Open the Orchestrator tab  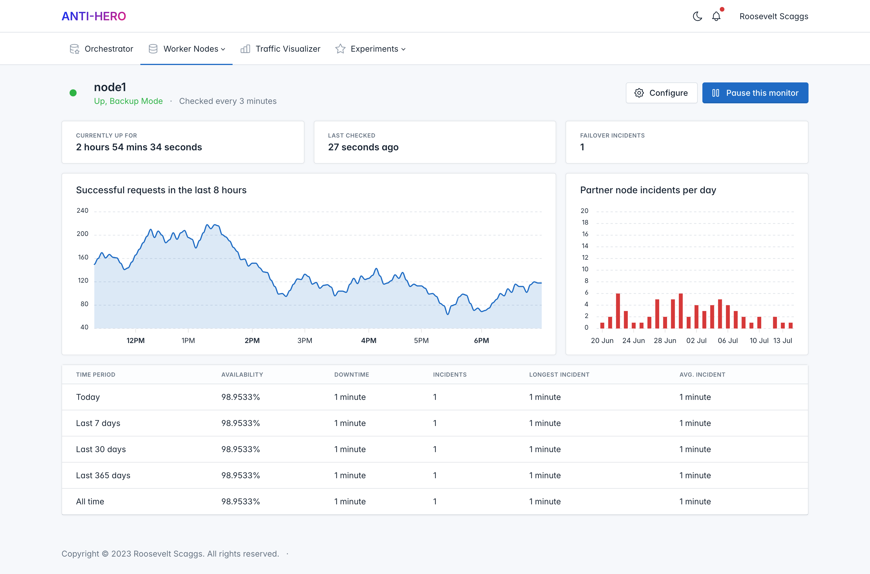coord(101,49)
